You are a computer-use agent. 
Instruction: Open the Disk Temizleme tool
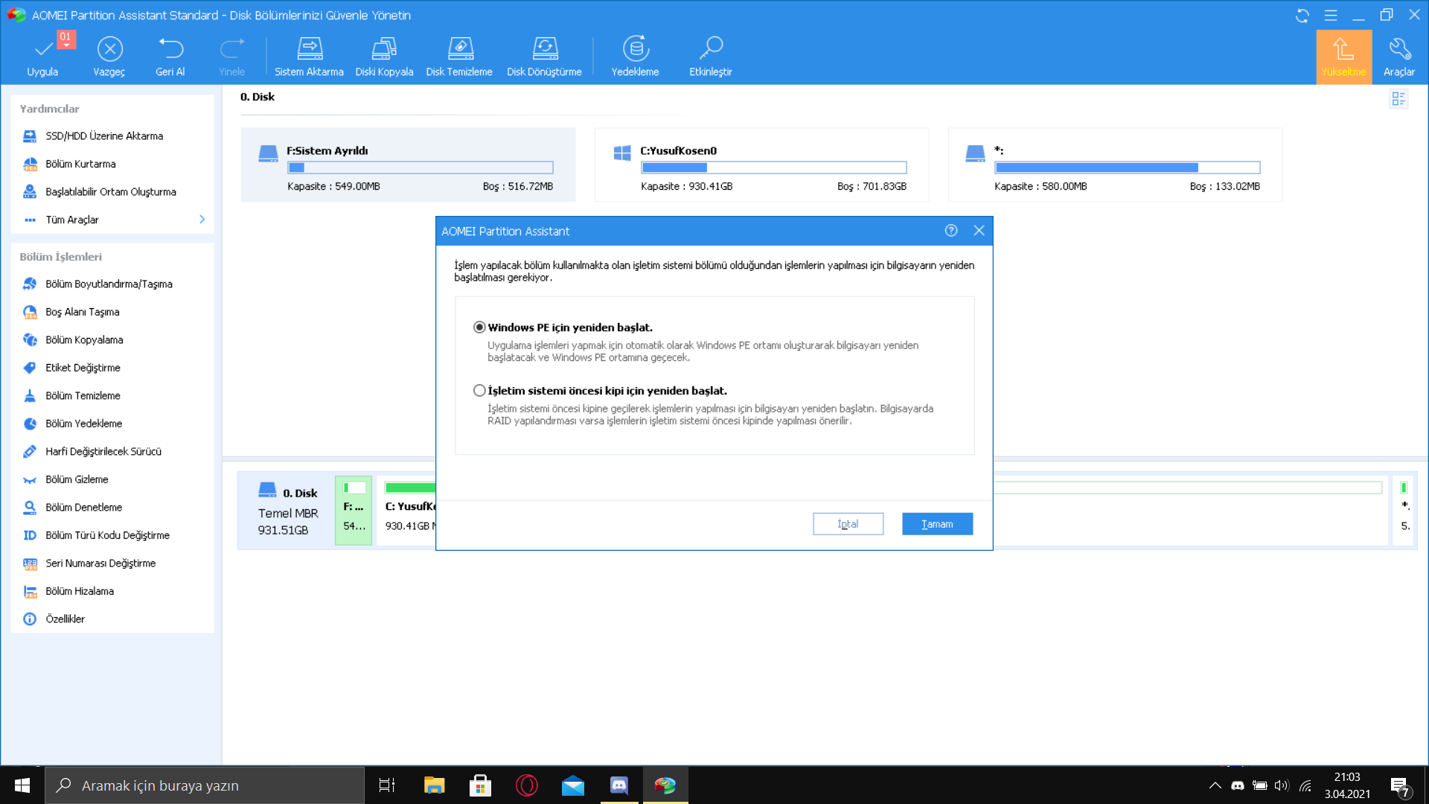(x=459, y=49)
